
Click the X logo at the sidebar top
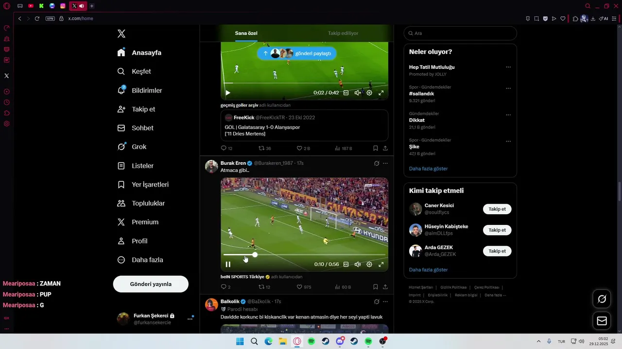click(x=121, y=33)
